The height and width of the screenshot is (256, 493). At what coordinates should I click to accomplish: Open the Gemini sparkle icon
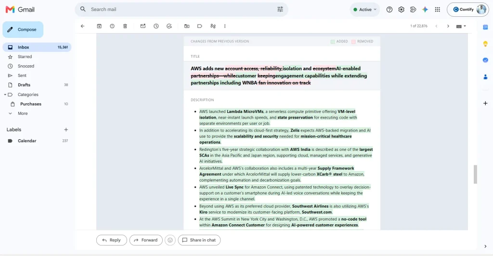(425, 10)
